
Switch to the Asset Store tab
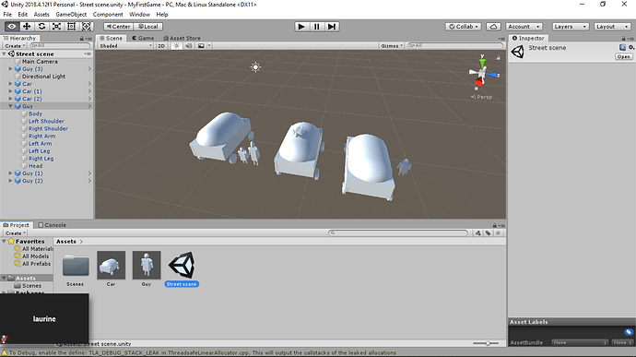[x=182, y=38]
